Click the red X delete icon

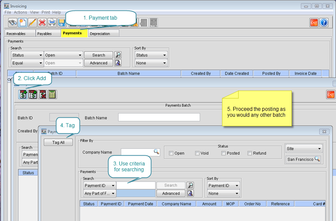point(42,23)
